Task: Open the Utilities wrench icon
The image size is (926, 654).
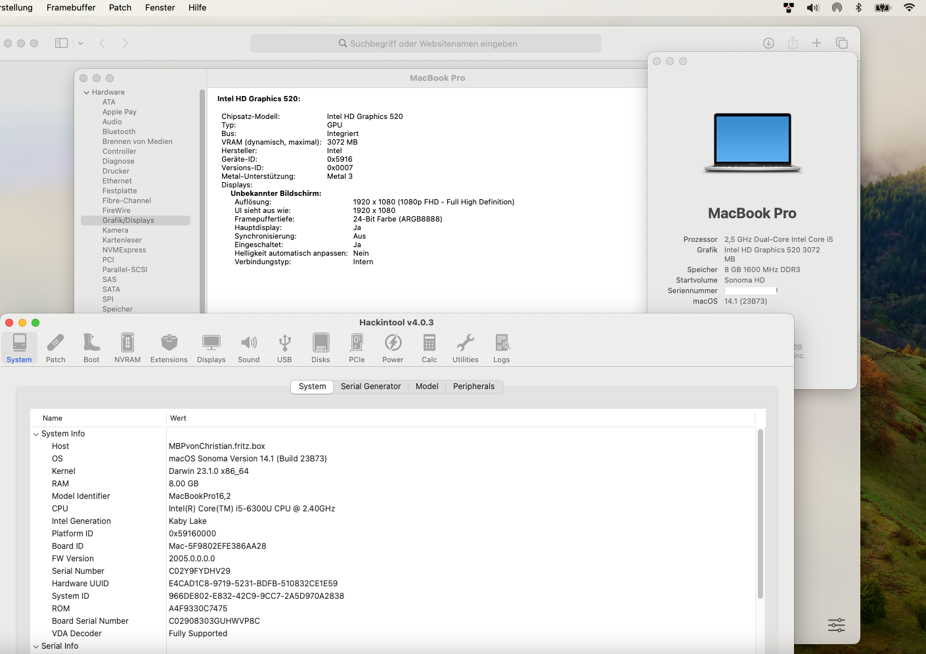Action: 465,348
